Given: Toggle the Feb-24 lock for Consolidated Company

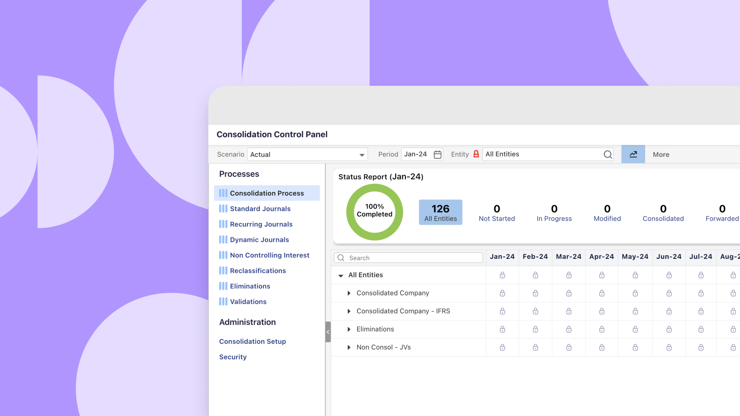Looking at the screenshot, I should (535, 293).
